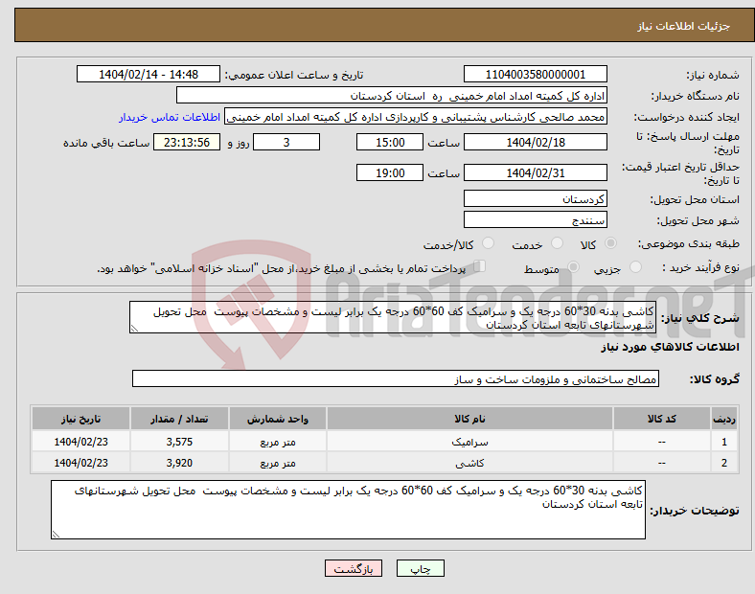Select the خدمت radio button
This screenshot has height=594, width=755.
tap(557, 243)
